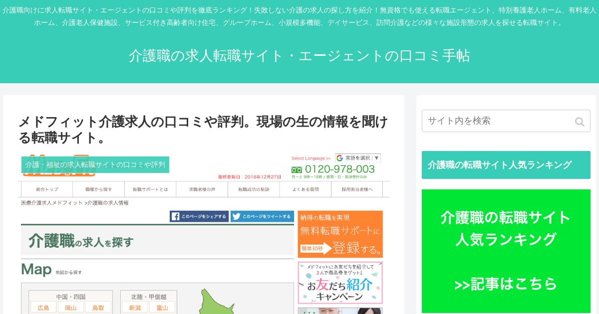Image resolution: width=599 pixels, height=314 pixels.
Task: Click the 0120-978-003 phone number
Action: (x=339, y=169)
